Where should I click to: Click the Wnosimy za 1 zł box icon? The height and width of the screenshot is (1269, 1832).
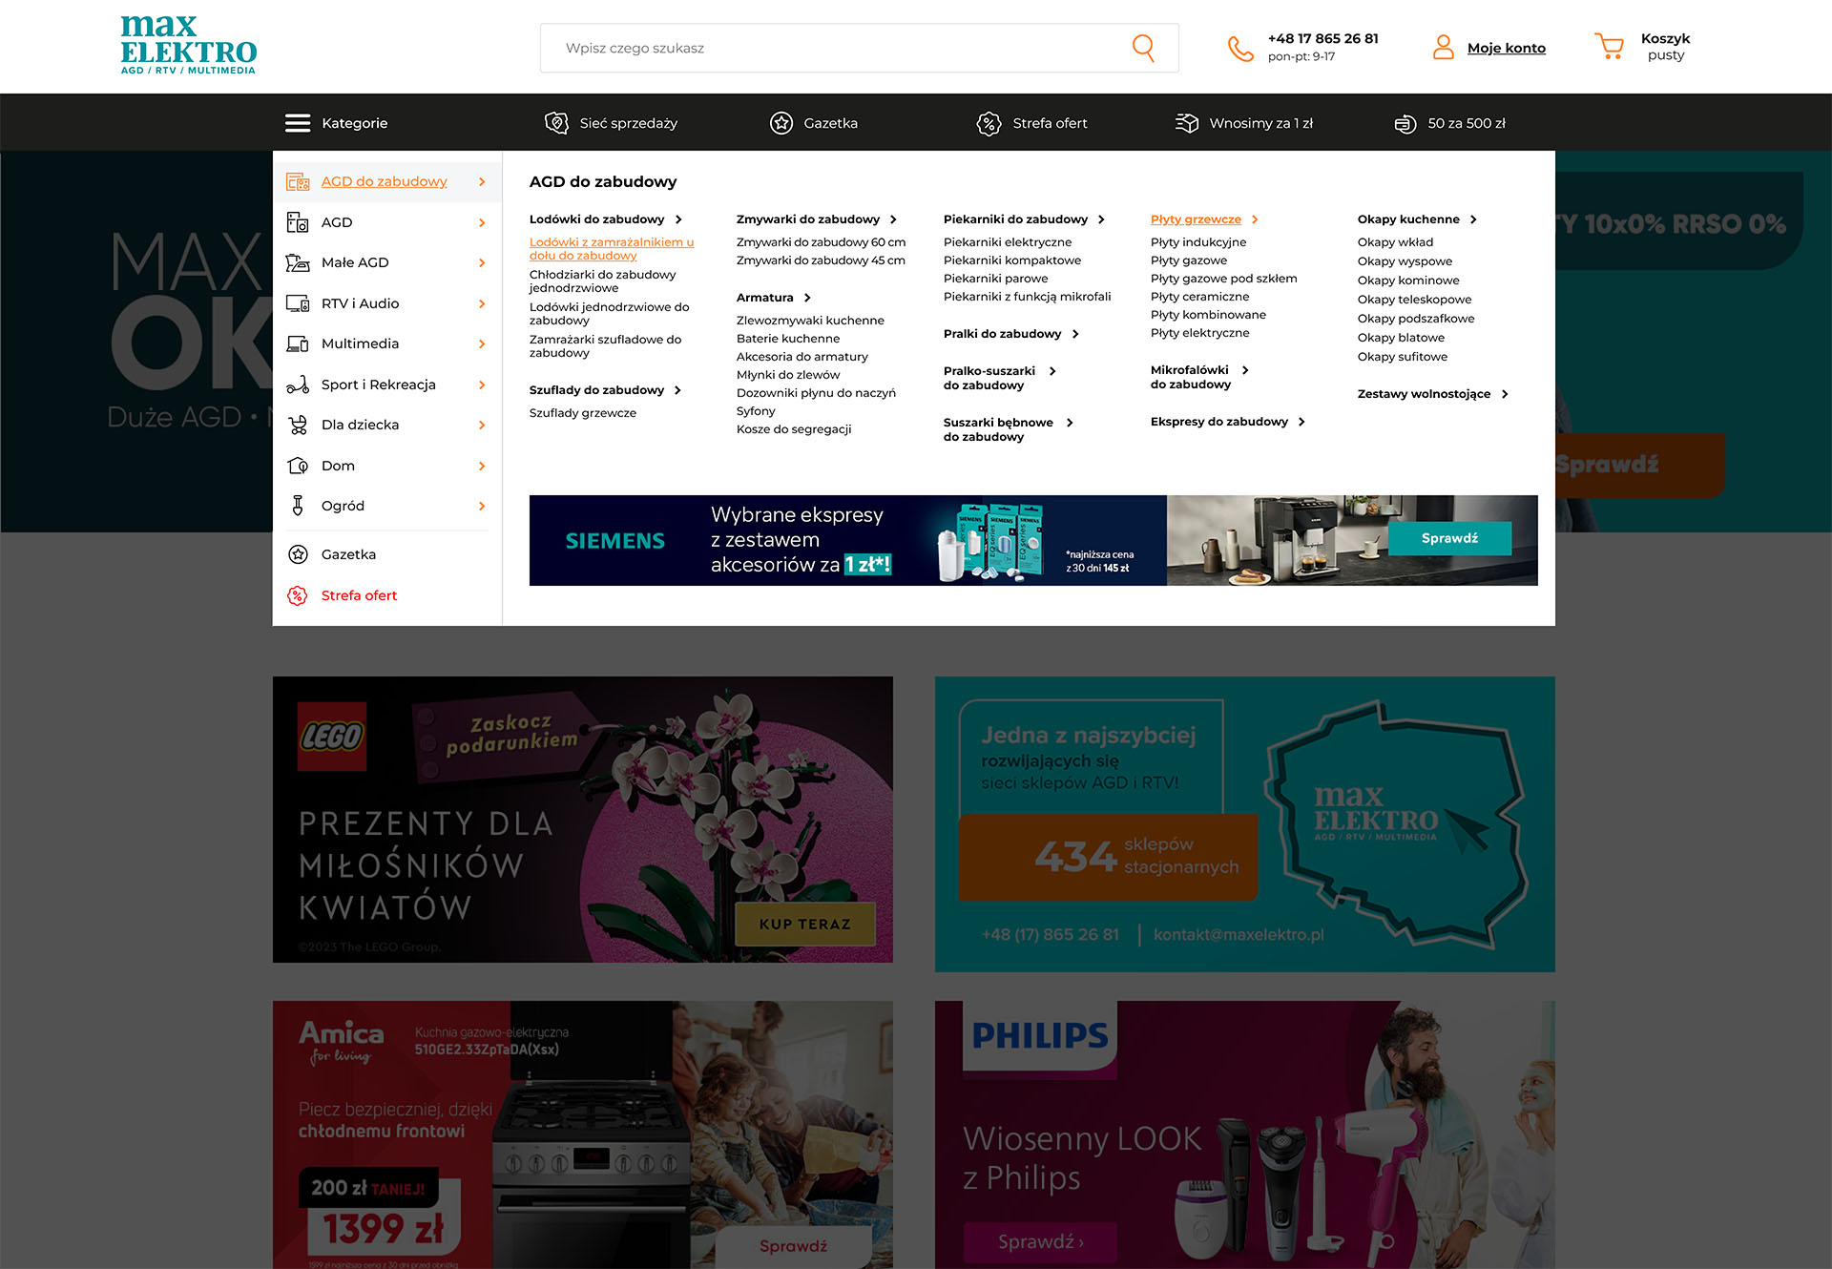coord(1186,123)
